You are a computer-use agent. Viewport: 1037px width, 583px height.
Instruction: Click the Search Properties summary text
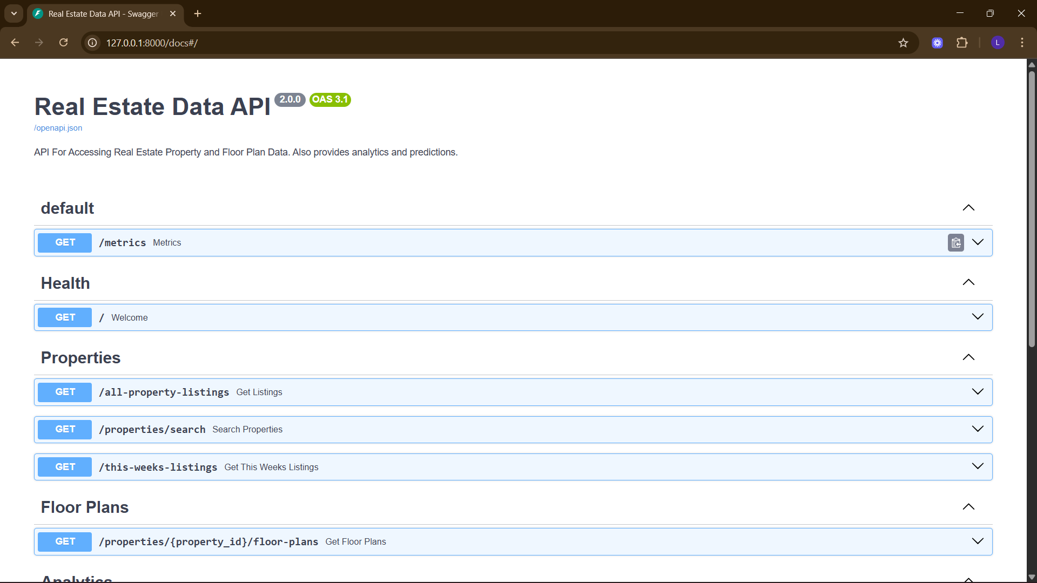tap(247, 430)
